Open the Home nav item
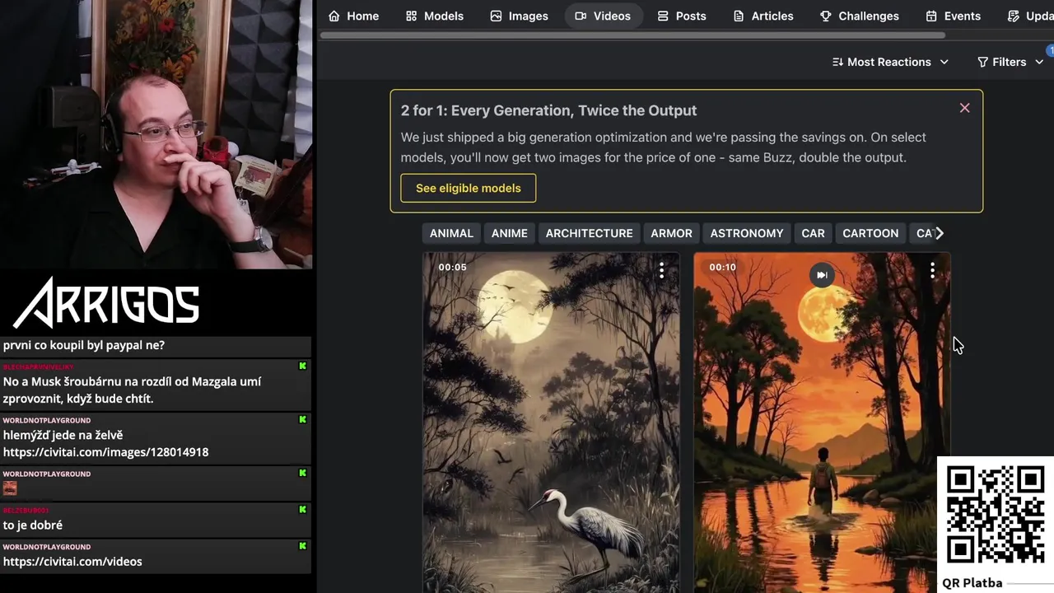The image size is (1054, 593). (353, 16)
